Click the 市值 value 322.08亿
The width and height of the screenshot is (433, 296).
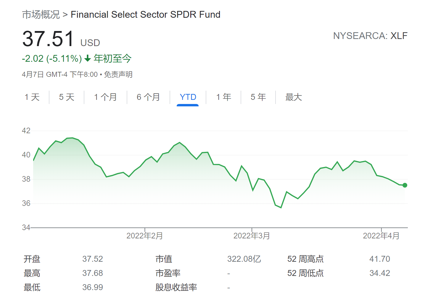pyautogui.click(x=244, y=259)
